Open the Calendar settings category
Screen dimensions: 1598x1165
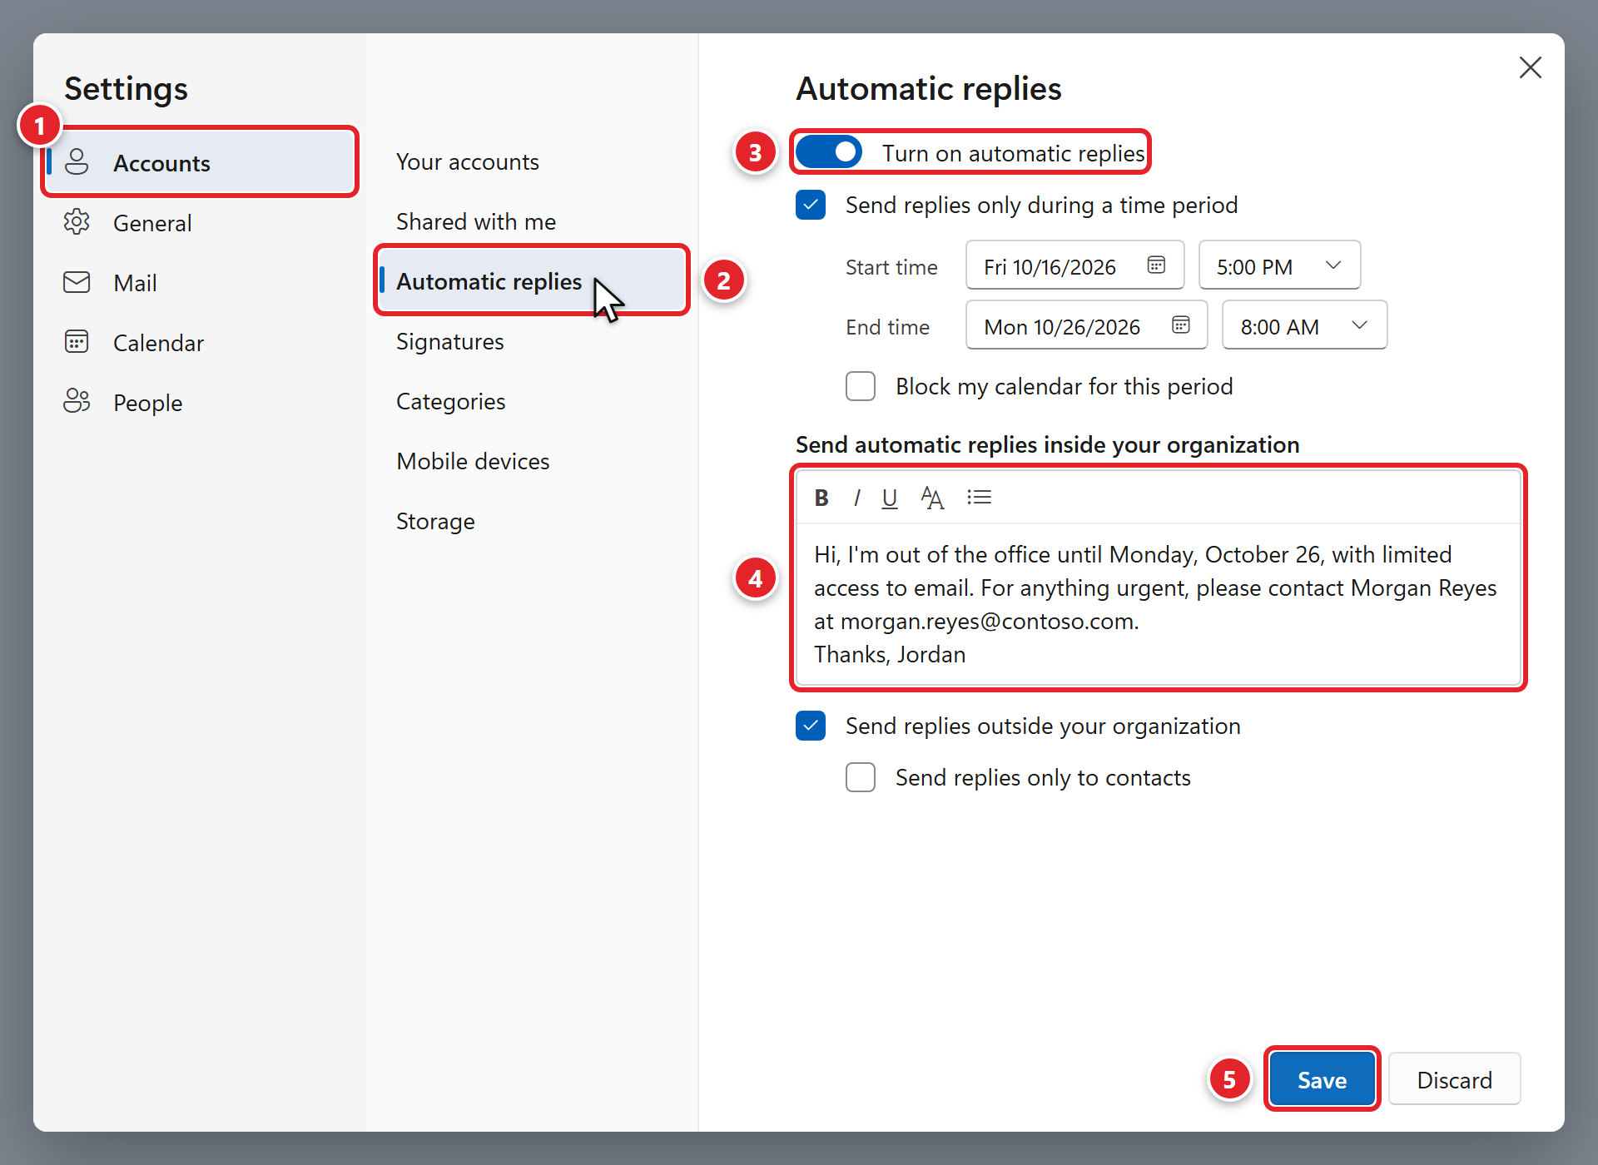pyautogui.click(x=200, y=343)
